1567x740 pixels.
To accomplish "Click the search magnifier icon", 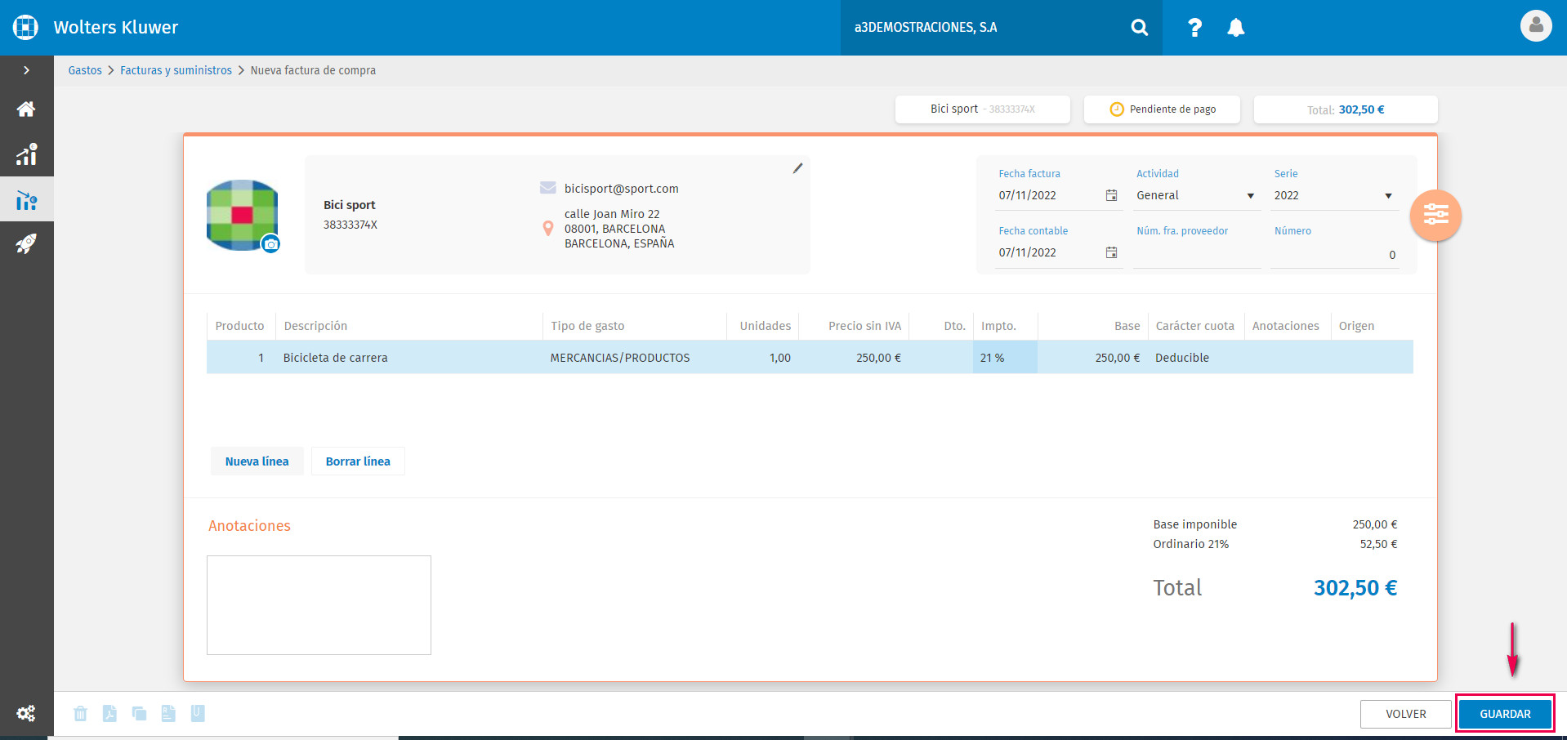I will pos(1139,28).
